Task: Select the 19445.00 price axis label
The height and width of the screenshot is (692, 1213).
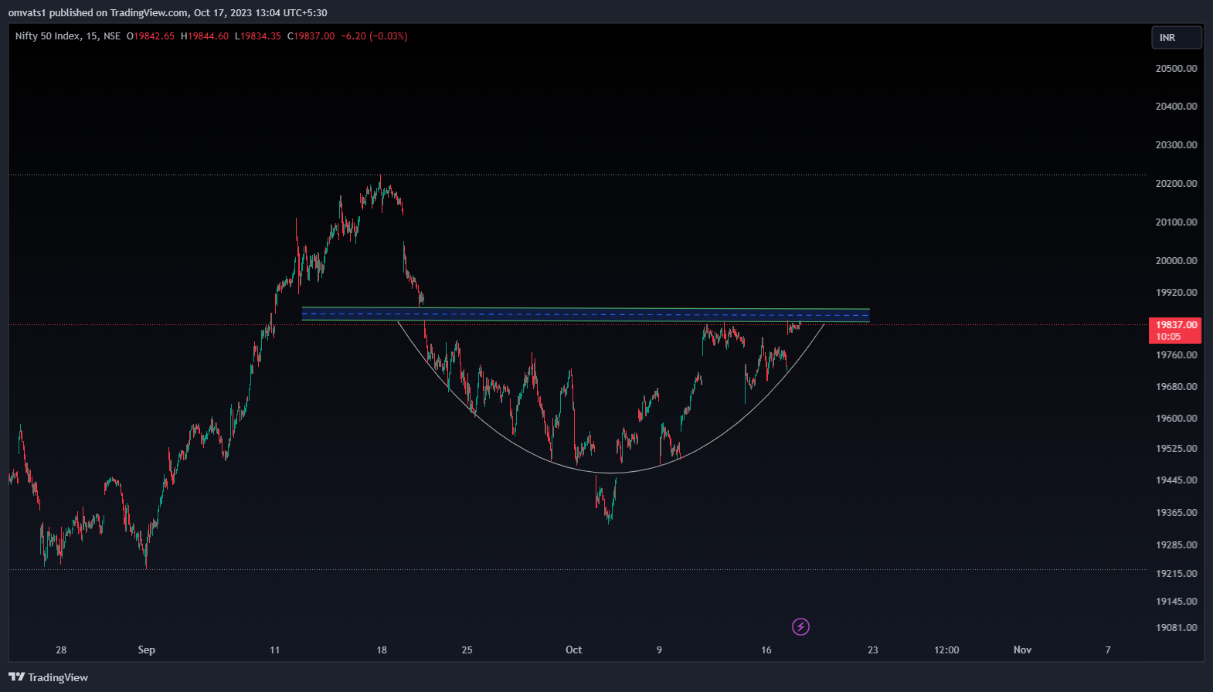Action: pos(1176,480)
